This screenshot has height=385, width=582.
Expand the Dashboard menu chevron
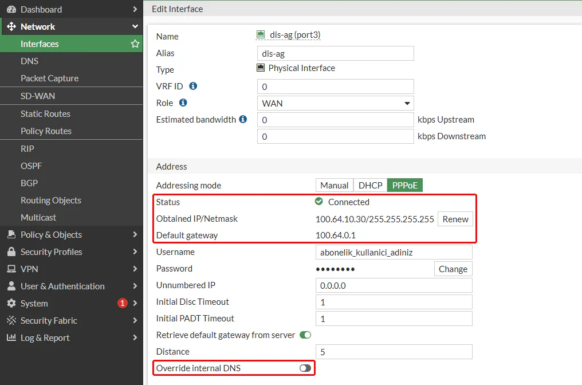[x=135, y=9]
